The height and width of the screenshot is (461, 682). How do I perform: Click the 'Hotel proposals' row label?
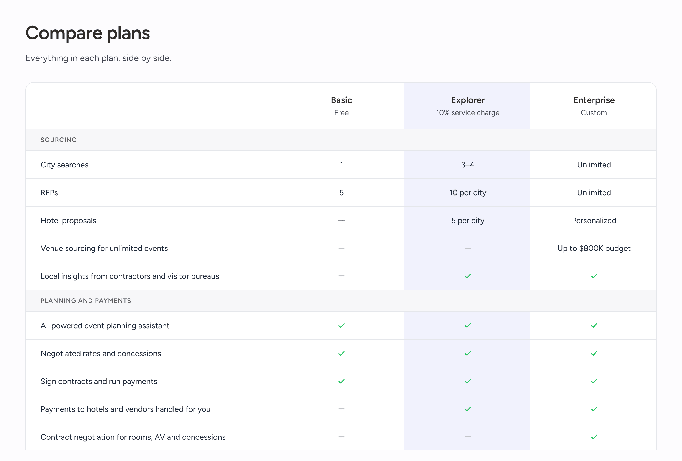[68, 221]
